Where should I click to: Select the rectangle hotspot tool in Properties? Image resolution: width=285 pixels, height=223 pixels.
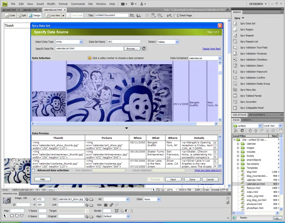[12, 216]
